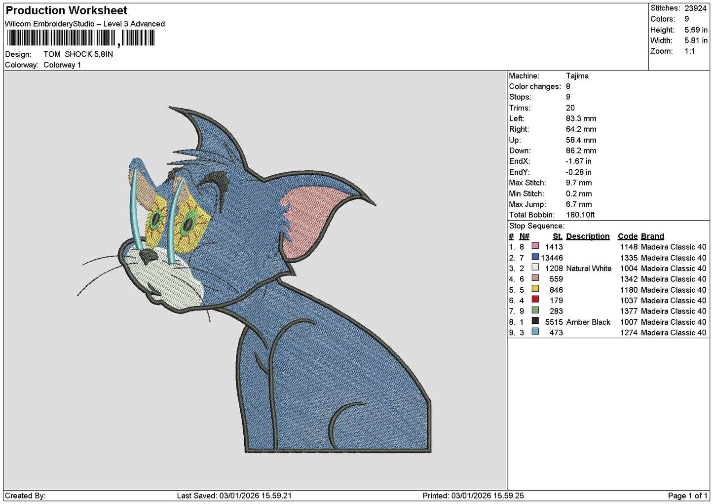Viewport: 713px width, 504px height.
Task: Select the red swatch for code 1037
Action: [x=535, y=299]
